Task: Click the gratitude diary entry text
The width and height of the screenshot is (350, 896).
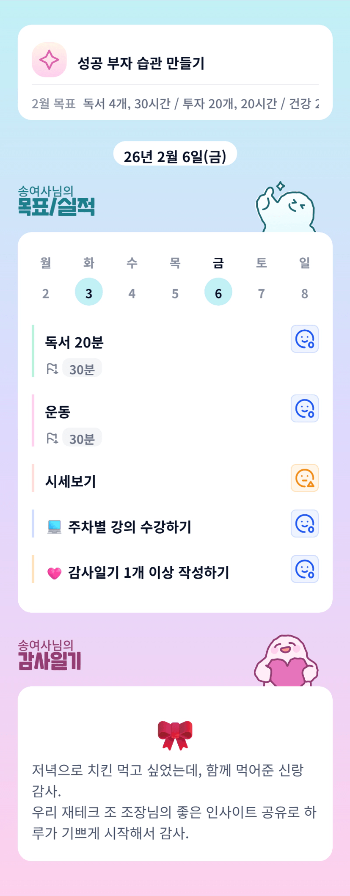Action: click(x=174, y=801)
